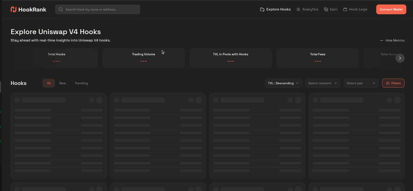Focus the Search Hook by name field
Image resolution: width=413 pixels, height=191 pixels.
pos(97,9)
